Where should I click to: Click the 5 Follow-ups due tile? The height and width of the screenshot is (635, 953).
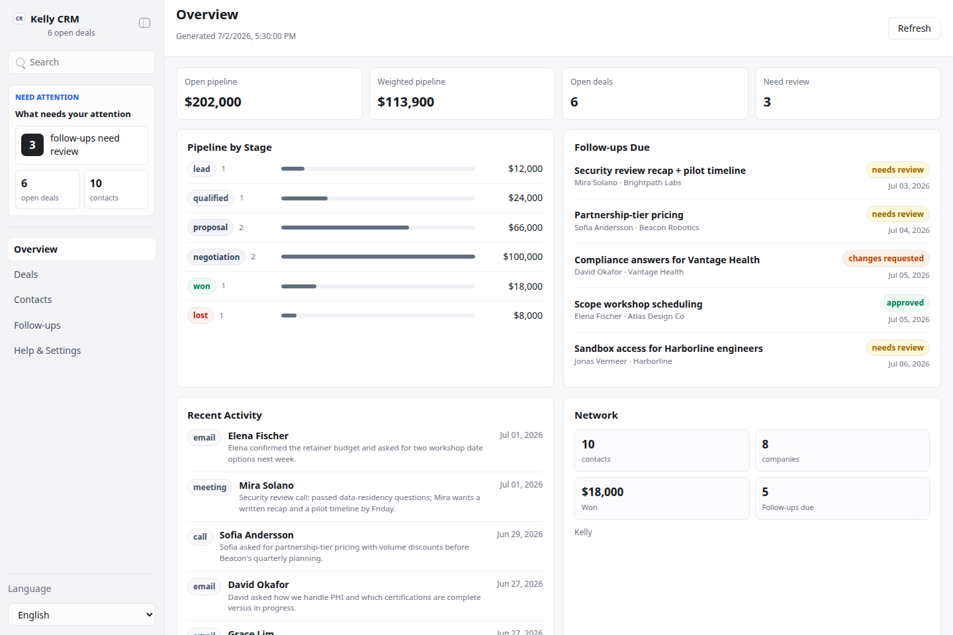pos(842,499)
